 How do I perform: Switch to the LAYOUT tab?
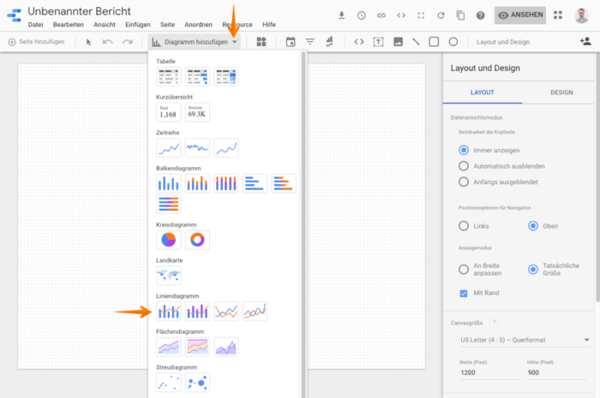coord(482,92)
